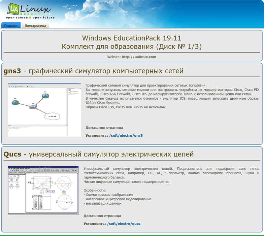Click the Windows EducationPack 19.11 title
Viewport: 264px width, 236px height.
(x=131, y=38)
